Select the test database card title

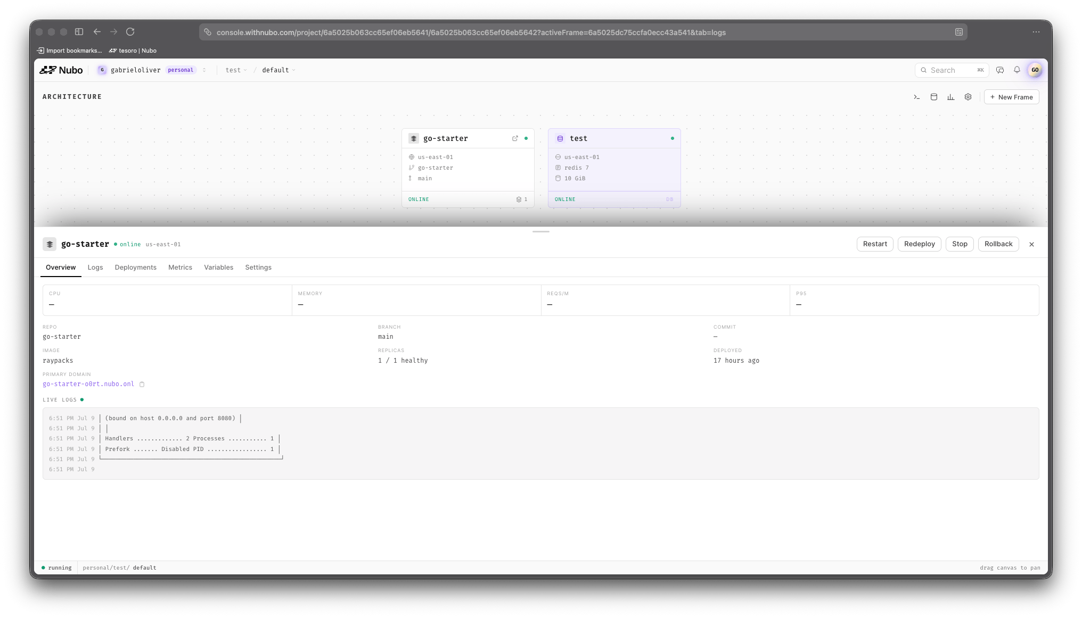pos(578,138)
